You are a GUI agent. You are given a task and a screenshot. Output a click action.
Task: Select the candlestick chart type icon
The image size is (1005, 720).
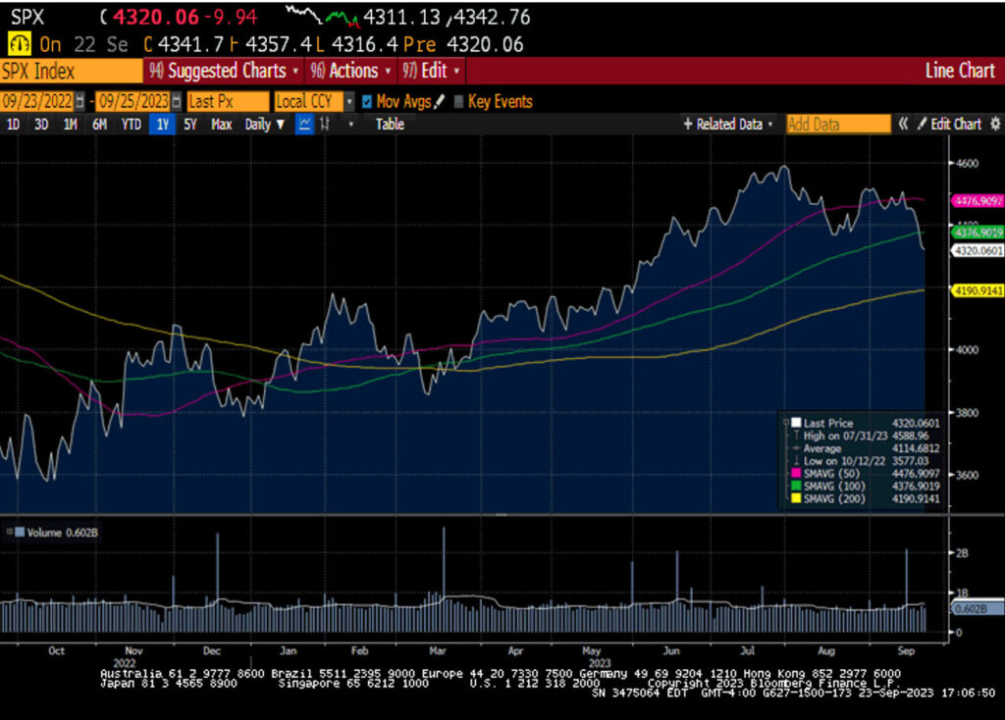click(325, 125)
